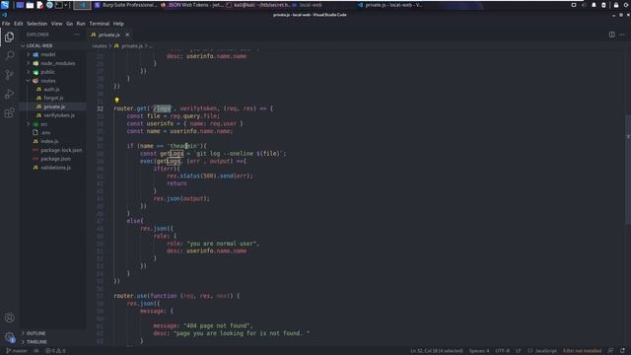Open the Kali applications menu icon

5,5
